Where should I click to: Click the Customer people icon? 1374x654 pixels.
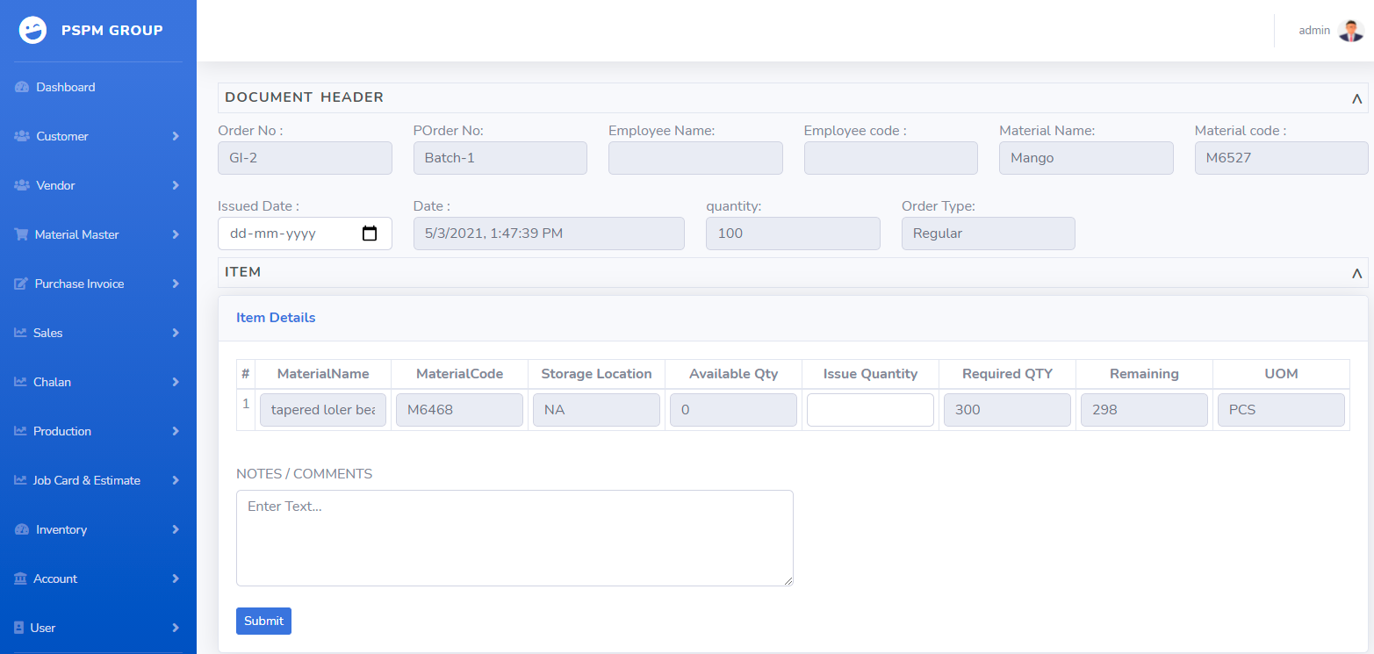click(22, 137)
